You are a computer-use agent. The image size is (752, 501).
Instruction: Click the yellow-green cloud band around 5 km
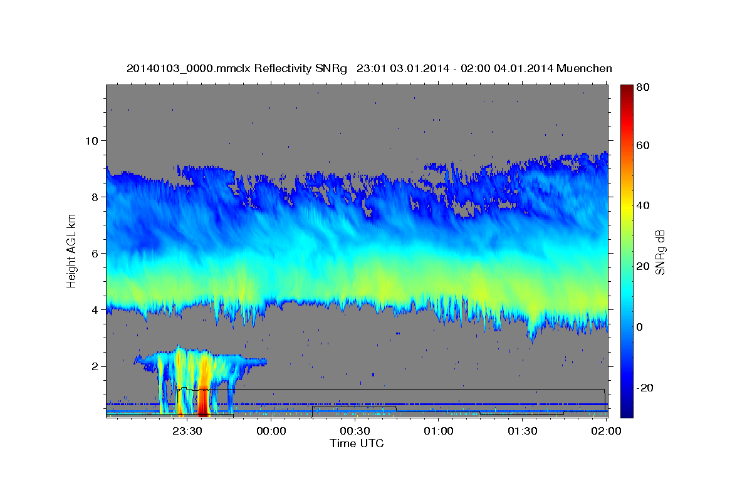click(357, 285)
